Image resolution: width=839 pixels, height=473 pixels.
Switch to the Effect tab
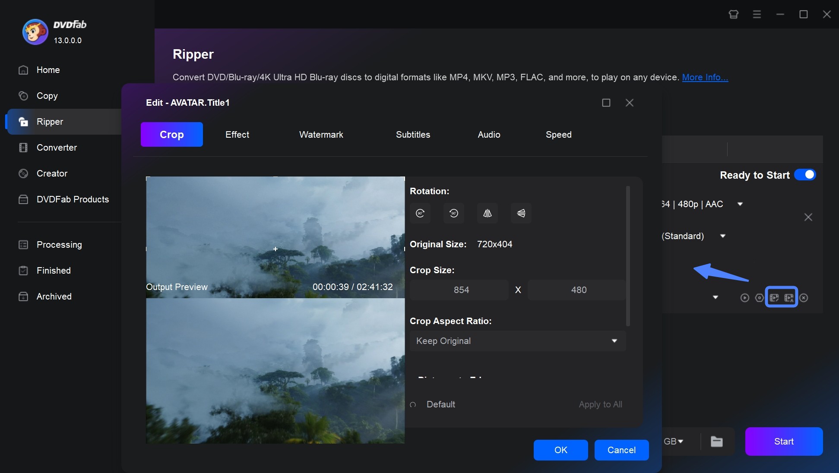point(237,134)
